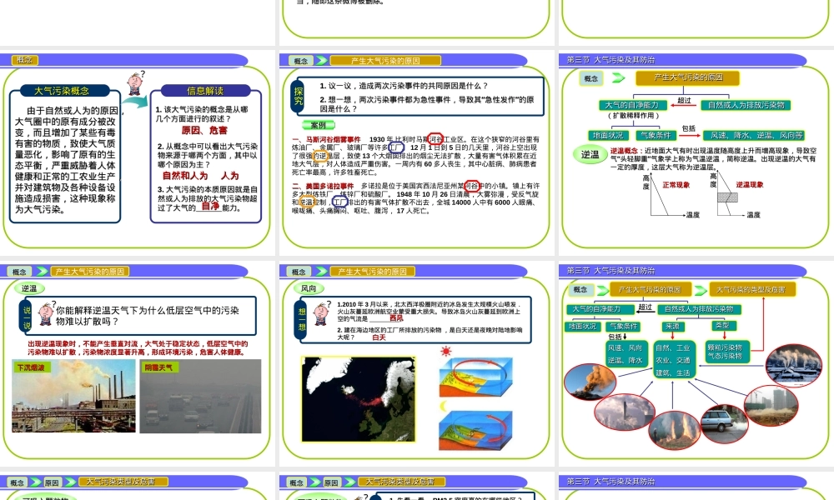Click the snowy factory smoke oval photo

click(793, 364)
